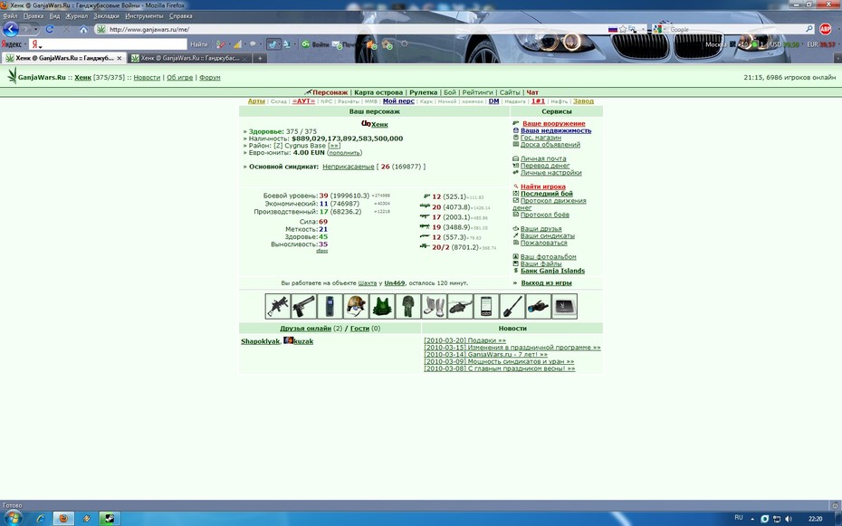Select the green camouflage suit item
Viewport: 842px width, 526px height.
408,306
